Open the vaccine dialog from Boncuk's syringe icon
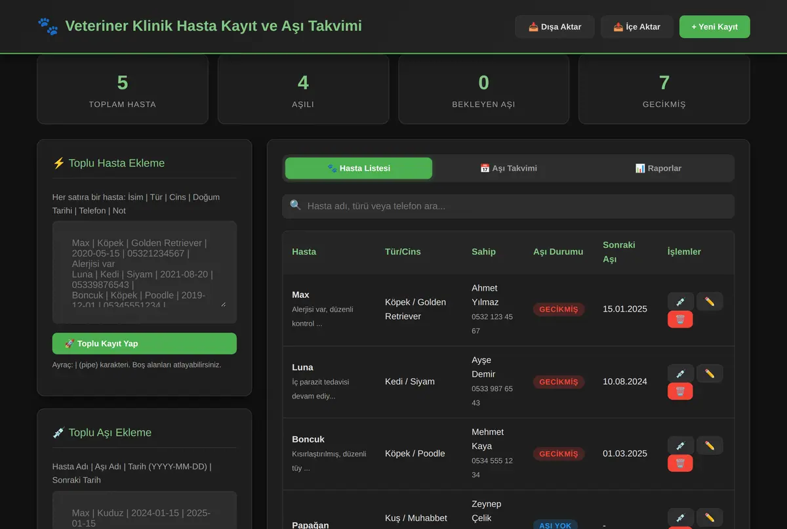This screenshot has width=787, height=529. pyautogui.click(x=681, y=445)
